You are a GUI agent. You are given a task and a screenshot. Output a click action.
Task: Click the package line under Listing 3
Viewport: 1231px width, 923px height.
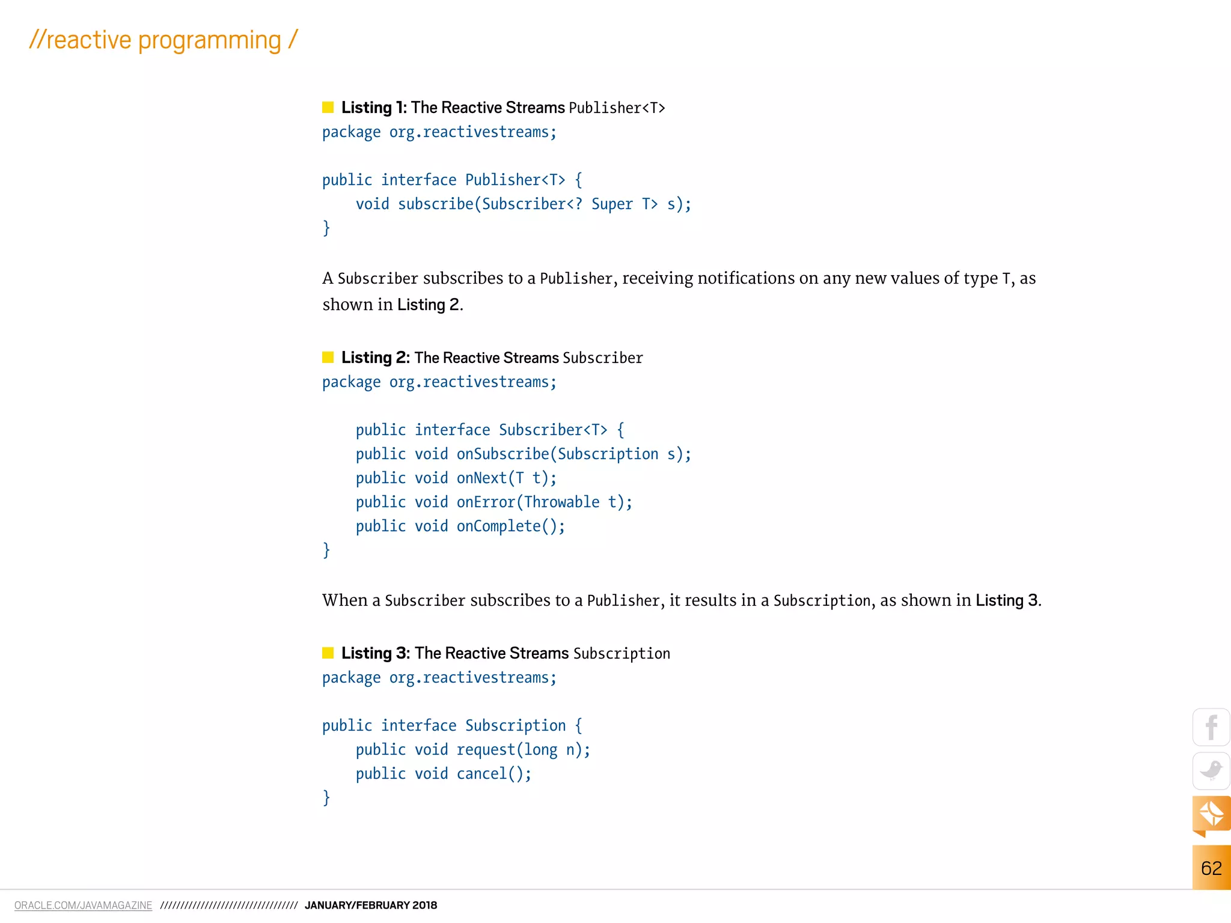coord(439,678)
